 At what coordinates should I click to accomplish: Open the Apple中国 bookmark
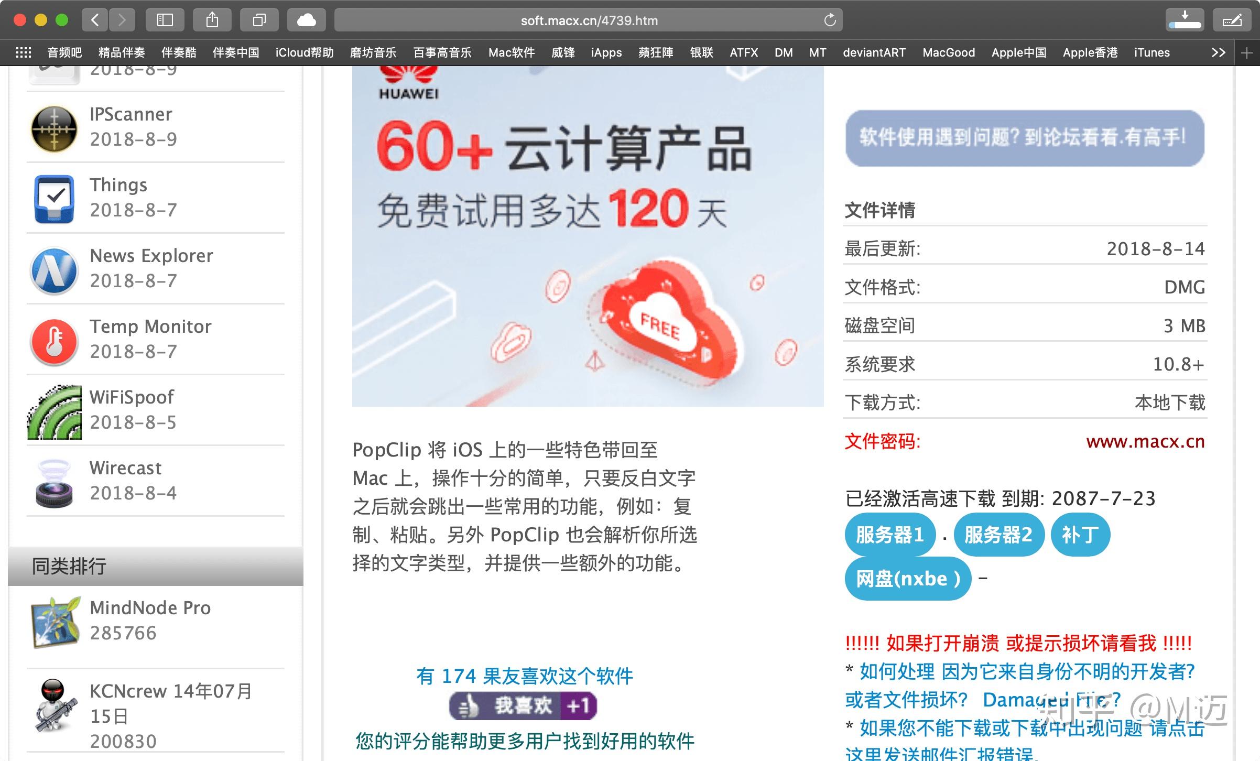[1019, 52]
